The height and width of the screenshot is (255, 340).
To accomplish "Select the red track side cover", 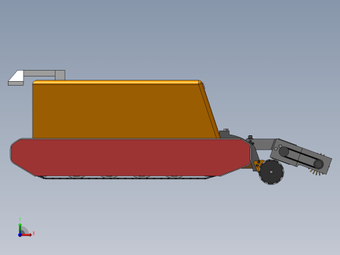I will click(130, 158).
